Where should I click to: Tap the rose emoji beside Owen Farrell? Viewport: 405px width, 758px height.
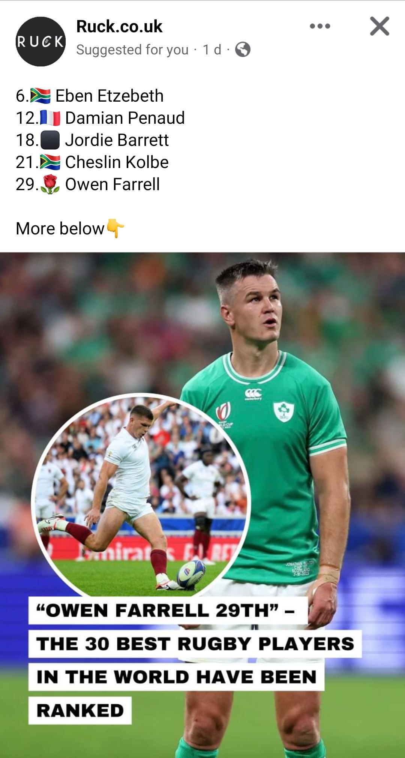pos(50,184)
